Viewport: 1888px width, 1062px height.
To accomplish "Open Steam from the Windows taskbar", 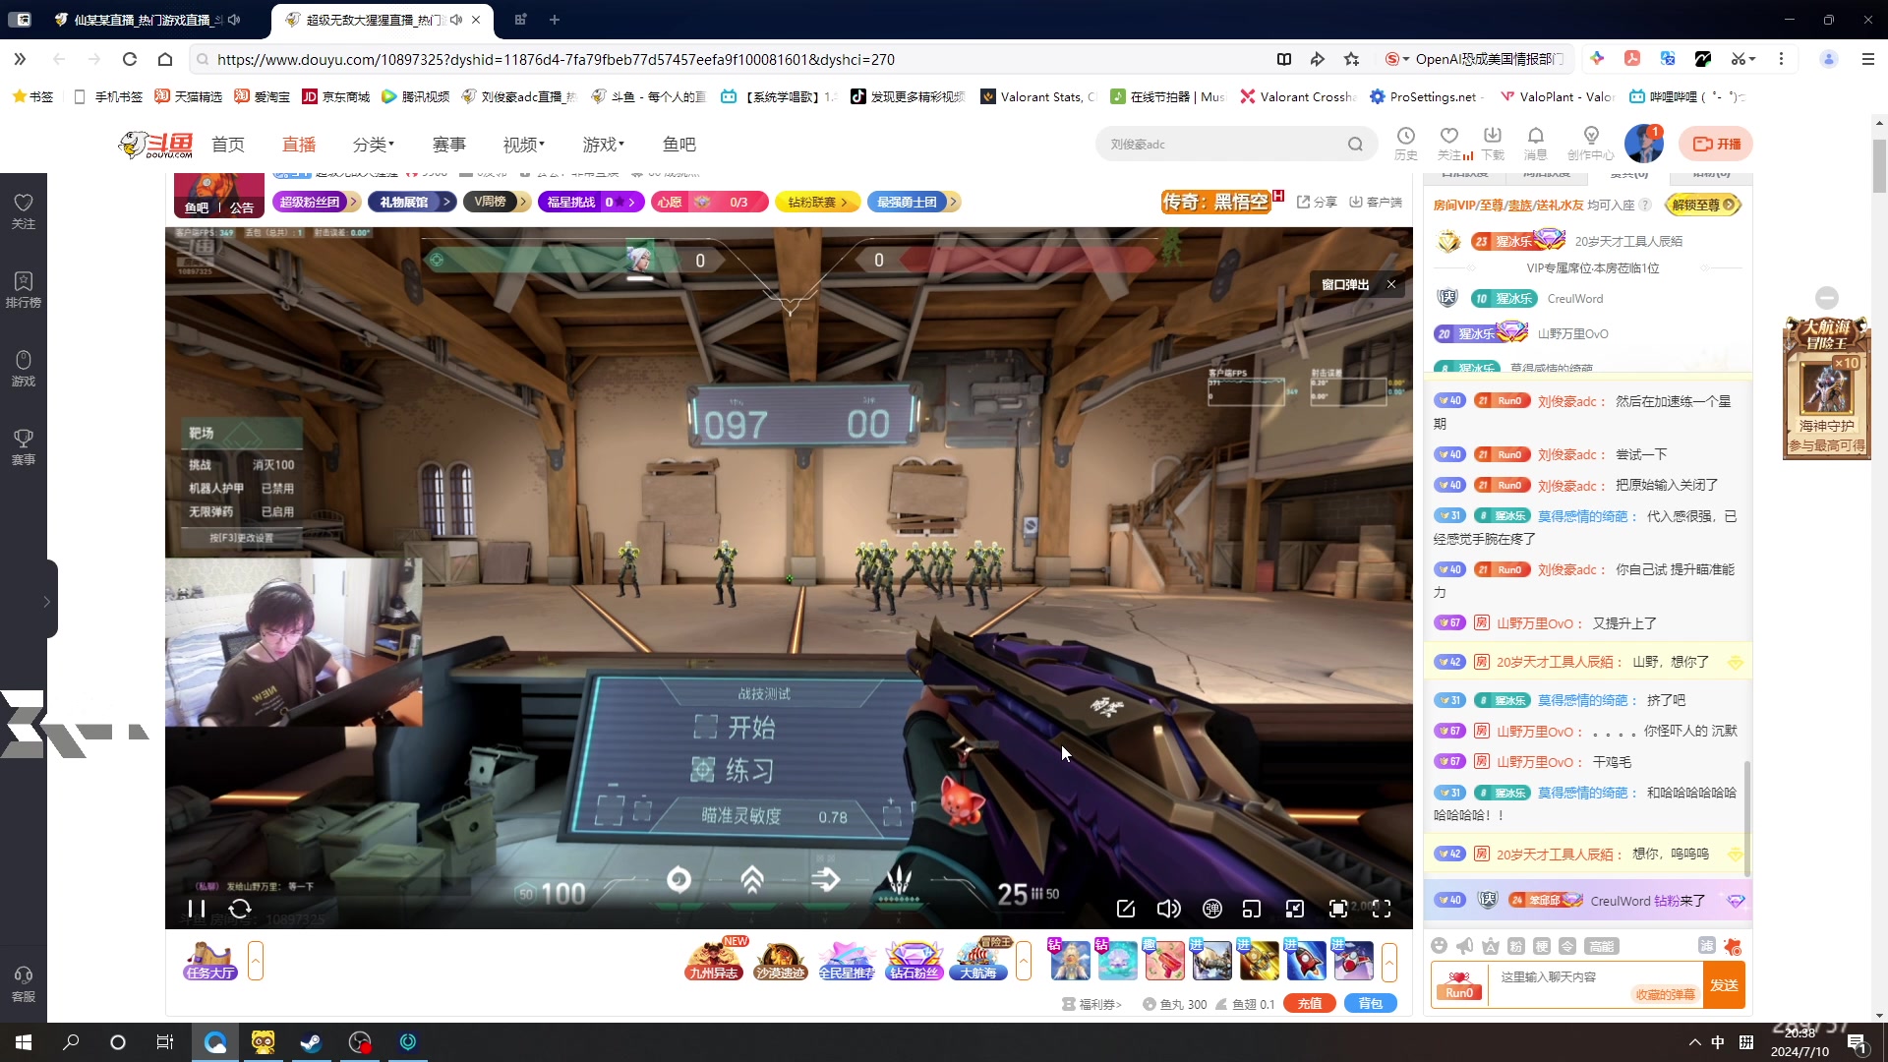I will click(311, 1042).
